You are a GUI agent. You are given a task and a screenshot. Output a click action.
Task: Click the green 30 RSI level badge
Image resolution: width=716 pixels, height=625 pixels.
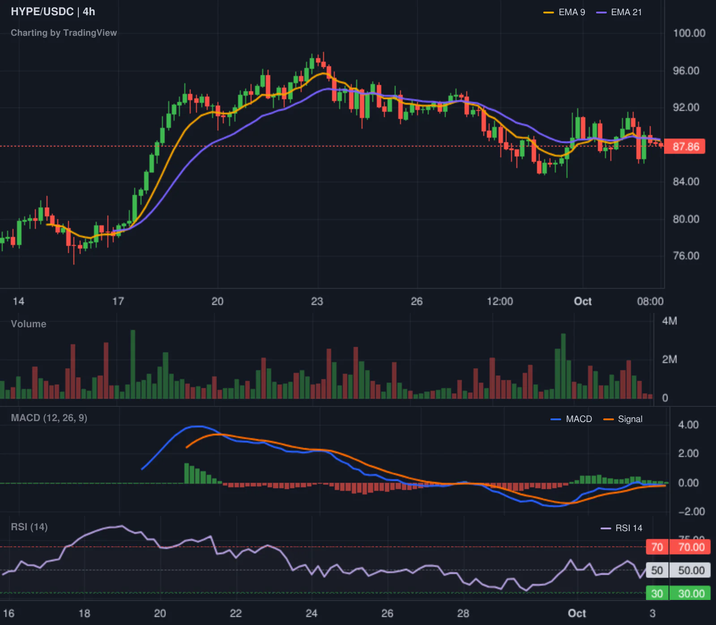(x=657, y=593)
